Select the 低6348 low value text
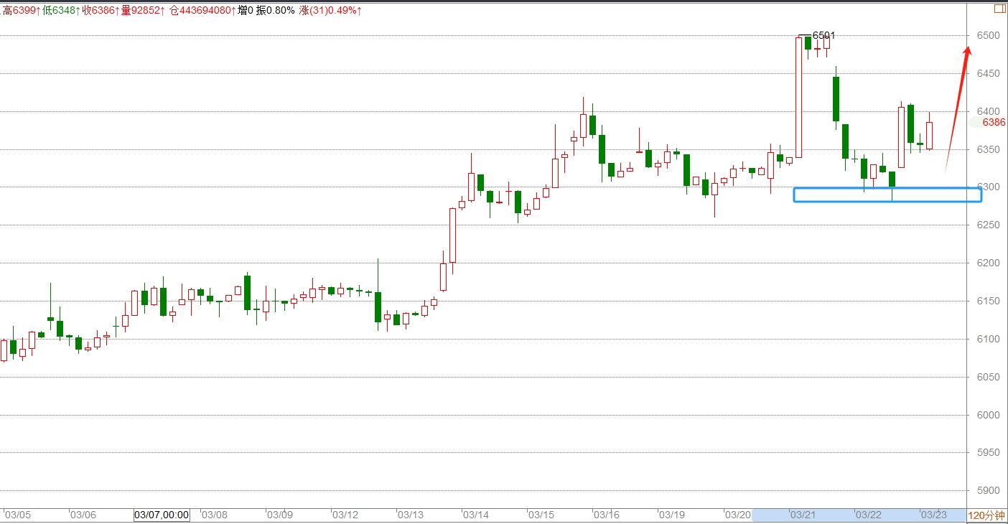Screen dimensions: 1008x524 (60, 10)
